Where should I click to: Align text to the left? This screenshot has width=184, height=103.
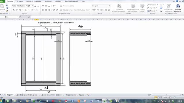point(43,10)
